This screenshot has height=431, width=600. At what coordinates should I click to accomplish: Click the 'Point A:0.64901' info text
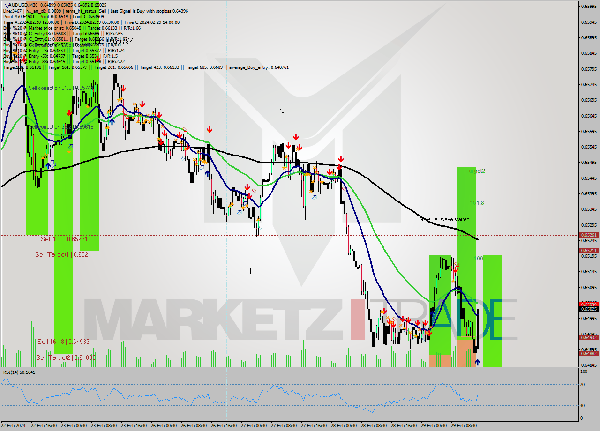[19, 16]
